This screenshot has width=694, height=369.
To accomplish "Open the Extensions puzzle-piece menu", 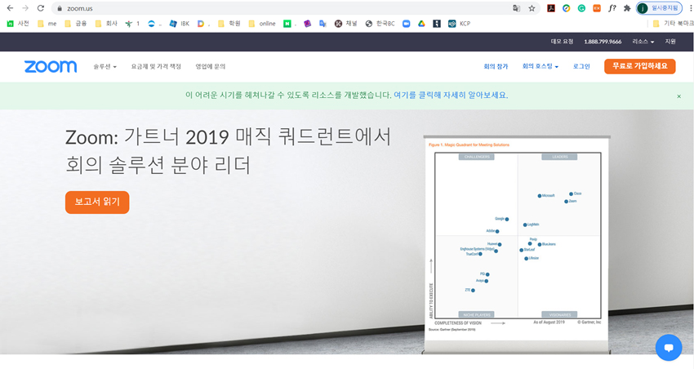I will 627,8.
